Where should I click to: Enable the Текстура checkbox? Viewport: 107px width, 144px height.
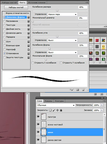click(x=4, y=25)
